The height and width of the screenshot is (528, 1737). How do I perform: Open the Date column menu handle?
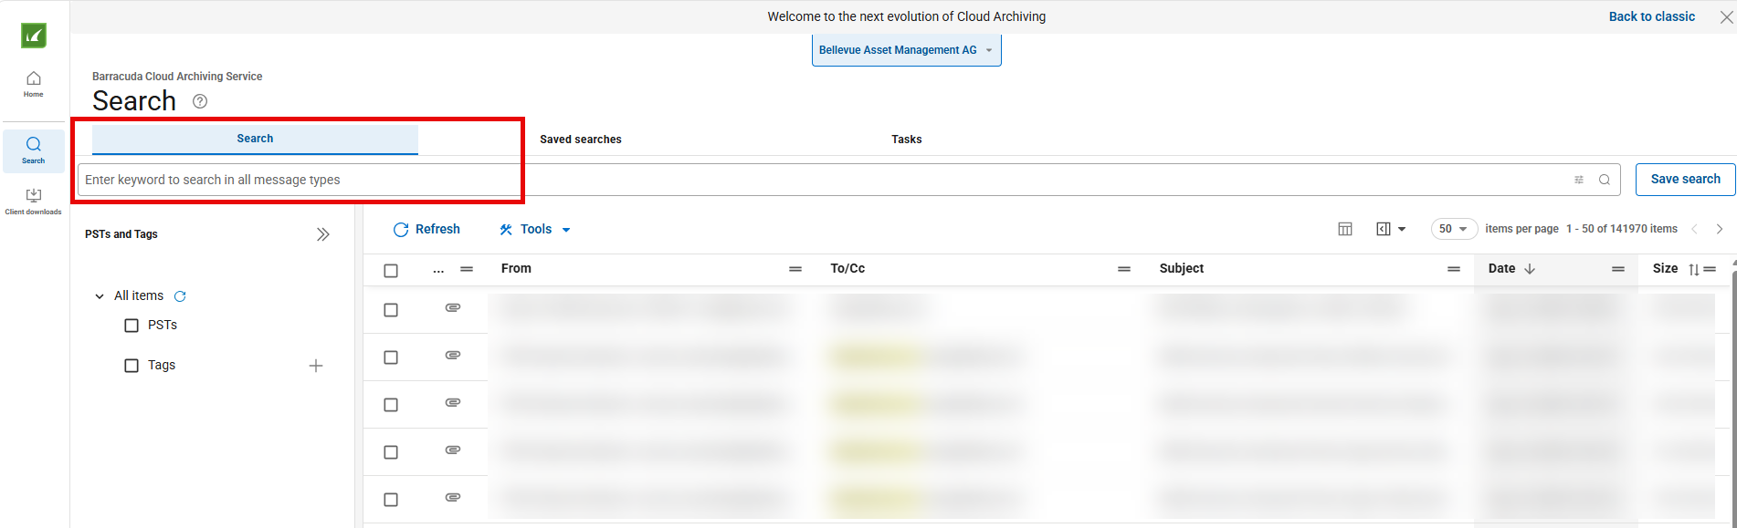click(x=1618, y=269)
